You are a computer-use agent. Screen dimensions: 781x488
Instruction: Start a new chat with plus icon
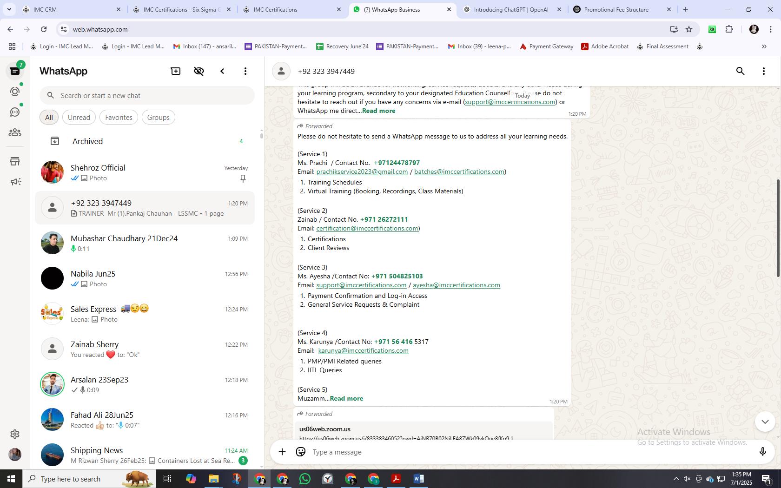(x=176, y=71)
